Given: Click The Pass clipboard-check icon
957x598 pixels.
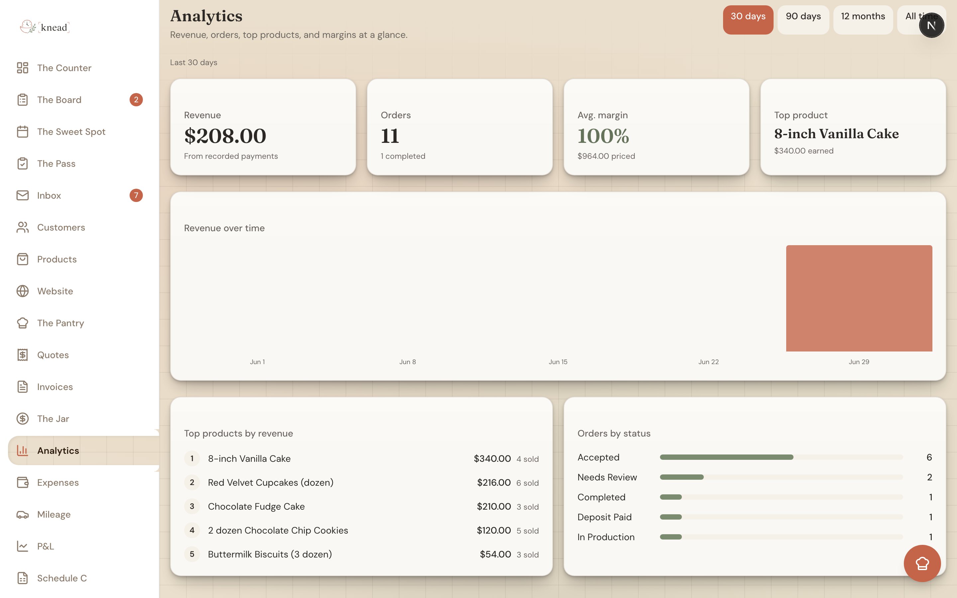Looking at the screenshot, I should (23, 163).
